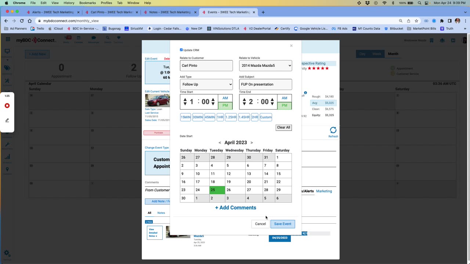The width and height of the screenshot is (470, 264).
Task: Adjust the Time End minute stepper
Action: [x=272, y=102]
